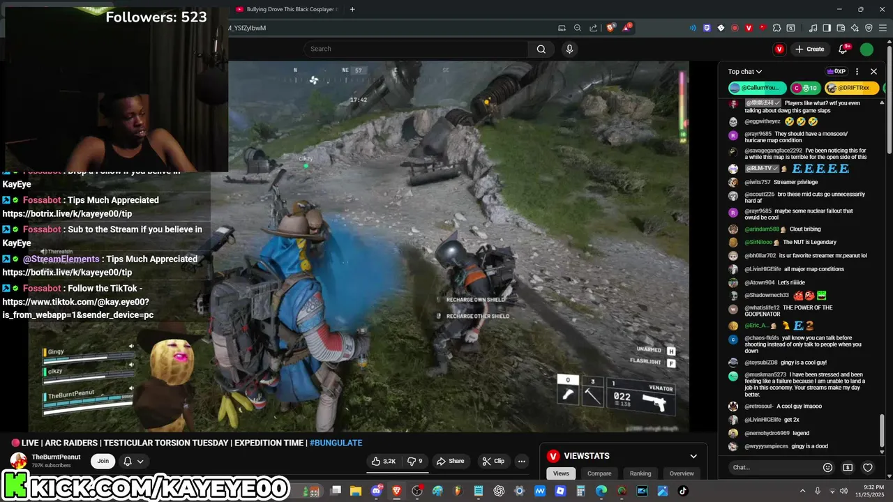Open the #BUNGULATE hashtag link

tap(336, 443)
